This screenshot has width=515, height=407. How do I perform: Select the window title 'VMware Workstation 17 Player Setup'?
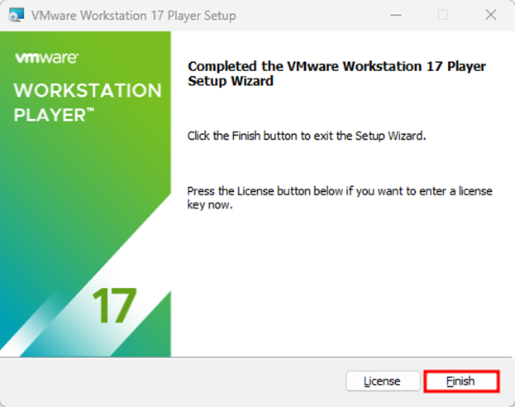click(x=134, y=16)
